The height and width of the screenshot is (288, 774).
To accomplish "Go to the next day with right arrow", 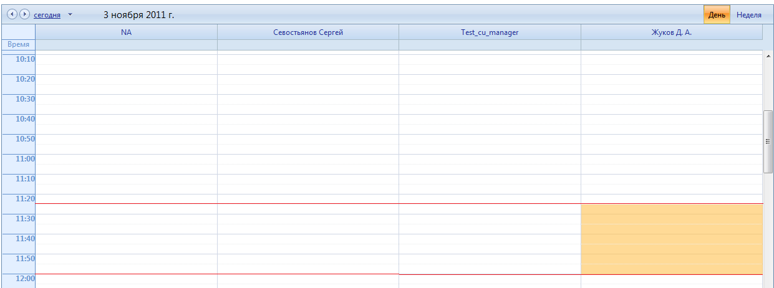I will click(x=24, y=14).
